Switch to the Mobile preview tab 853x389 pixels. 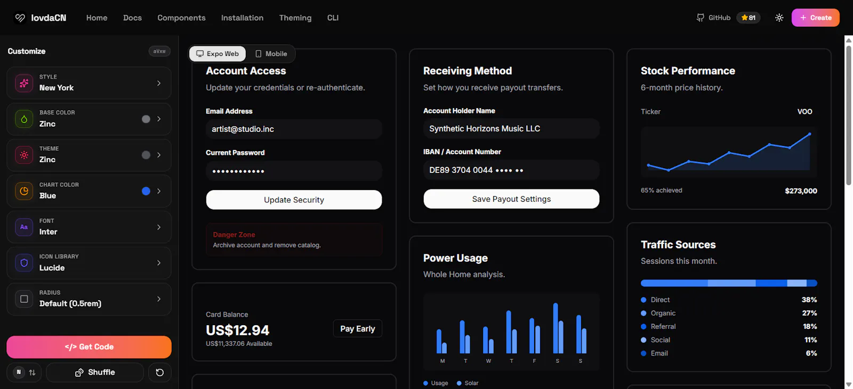(271, 54)
